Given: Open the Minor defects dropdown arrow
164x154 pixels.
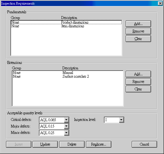Looking at the screenshot, I should tap(66, 133).
